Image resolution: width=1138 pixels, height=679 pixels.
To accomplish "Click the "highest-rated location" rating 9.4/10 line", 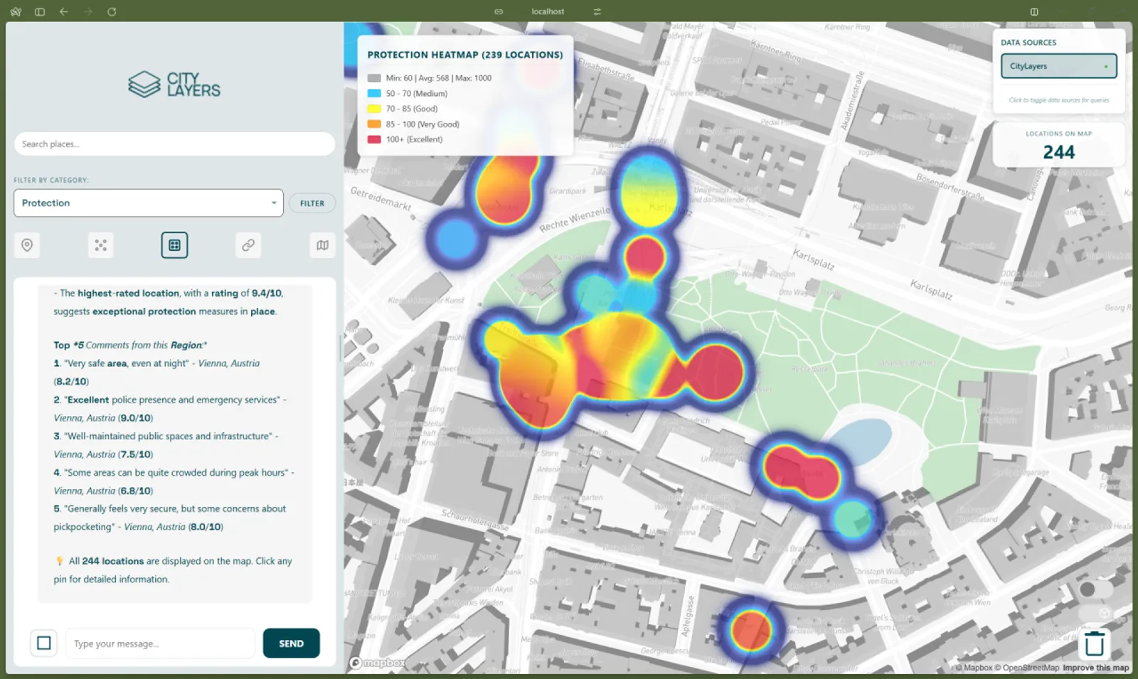I will point(169,302).
